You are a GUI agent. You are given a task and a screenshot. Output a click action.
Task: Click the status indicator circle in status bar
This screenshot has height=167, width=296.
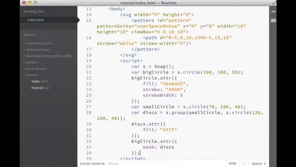coord(244,164)
